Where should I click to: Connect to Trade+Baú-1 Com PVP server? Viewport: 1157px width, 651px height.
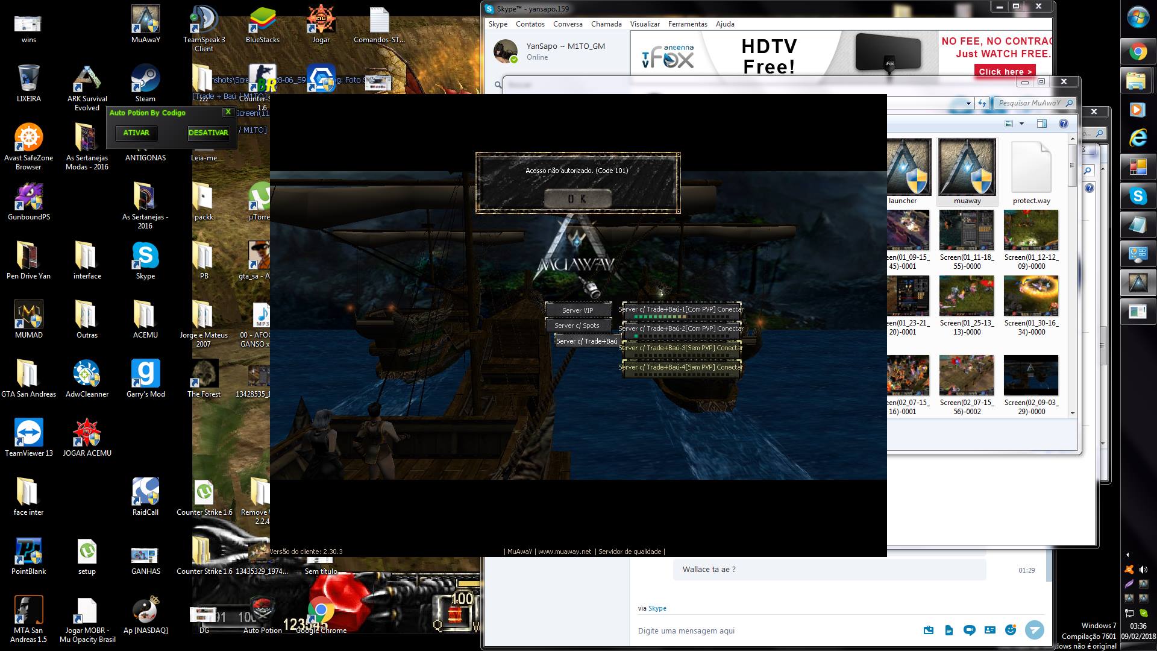tap(681, 310)
